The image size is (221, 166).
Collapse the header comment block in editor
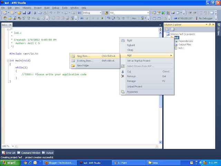coord(8,29)
